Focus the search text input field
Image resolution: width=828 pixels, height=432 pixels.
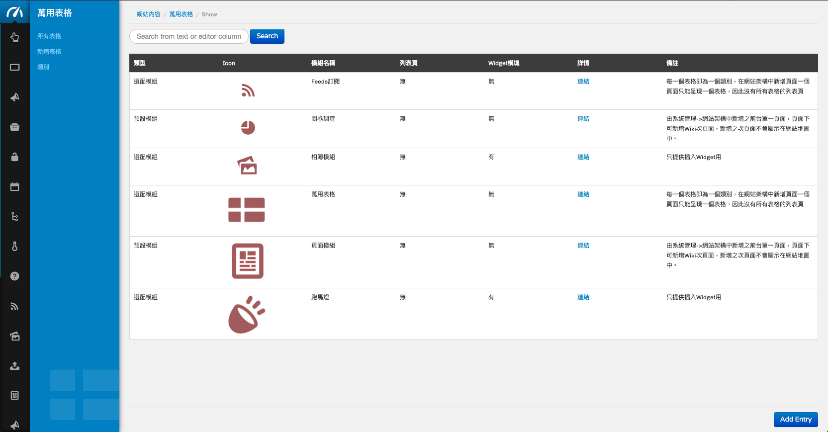[x=188, y=36]
